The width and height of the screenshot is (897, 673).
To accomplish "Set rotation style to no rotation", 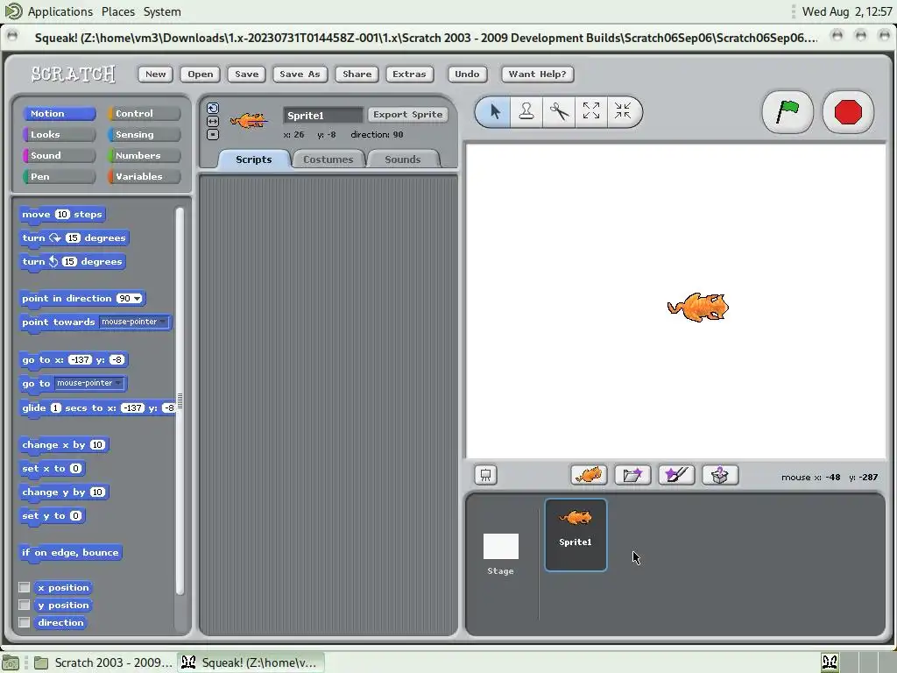I will point(213,134).
